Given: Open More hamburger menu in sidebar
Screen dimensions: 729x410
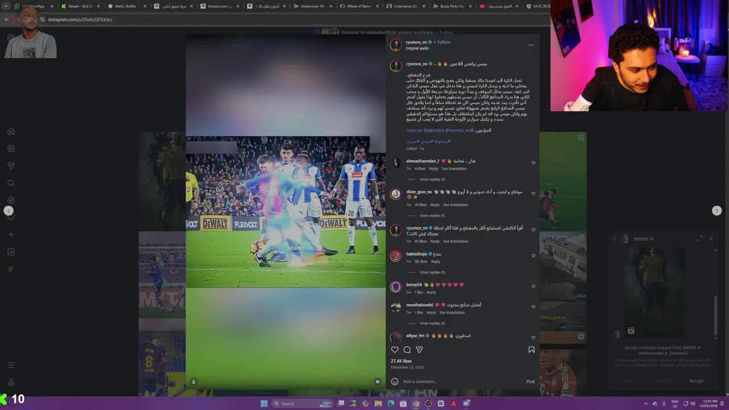Looking at the screenshot, I should [11, 365].
